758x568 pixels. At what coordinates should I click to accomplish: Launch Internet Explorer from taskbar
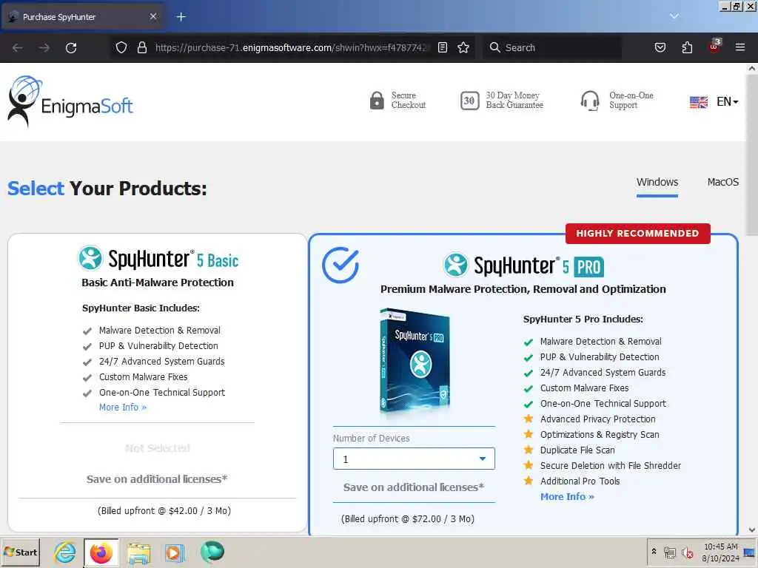coord(65,552)
